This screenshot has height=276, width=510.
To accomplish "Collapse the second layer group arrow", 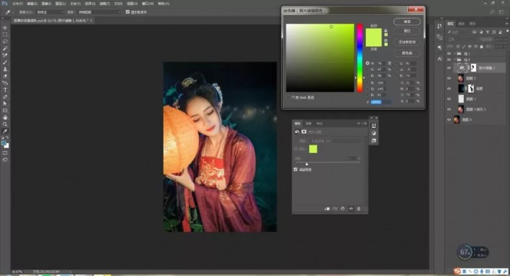I will (x=454, y=60).
